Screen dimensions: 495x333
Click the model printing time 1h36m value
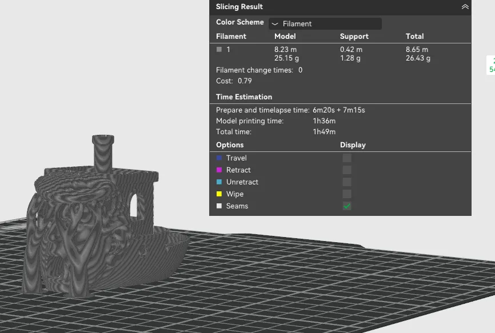324,121
